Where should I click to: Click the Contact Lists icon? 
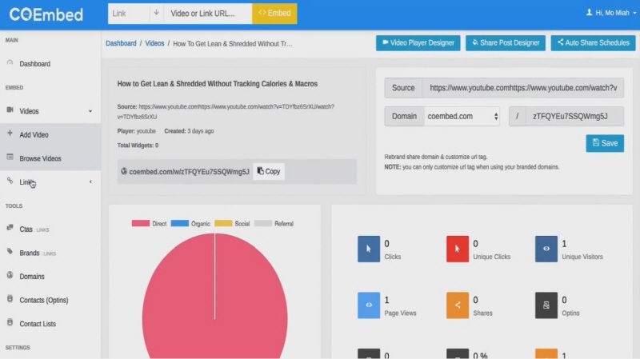tap(10, 323)
